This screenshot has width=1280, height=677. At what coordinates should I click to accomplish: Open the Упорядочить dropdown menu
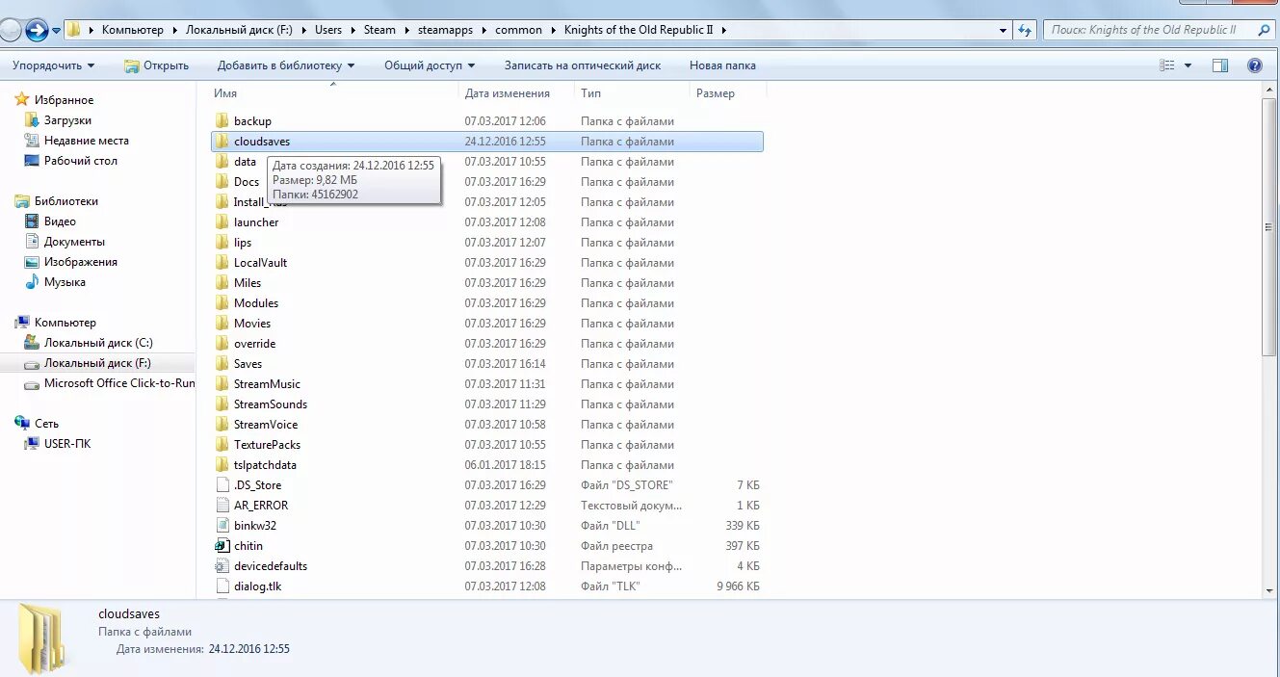pos(53,65)
